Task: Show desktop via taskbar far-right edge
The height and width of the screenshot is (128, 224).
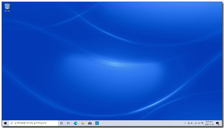Action: coord(221,123)
